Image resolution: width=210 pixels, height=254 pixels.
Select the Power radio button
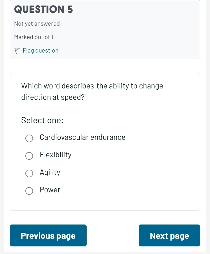point(29,191)
